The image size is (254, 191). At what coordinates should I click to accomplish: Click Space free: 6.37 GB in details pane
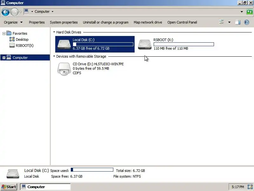67,177
